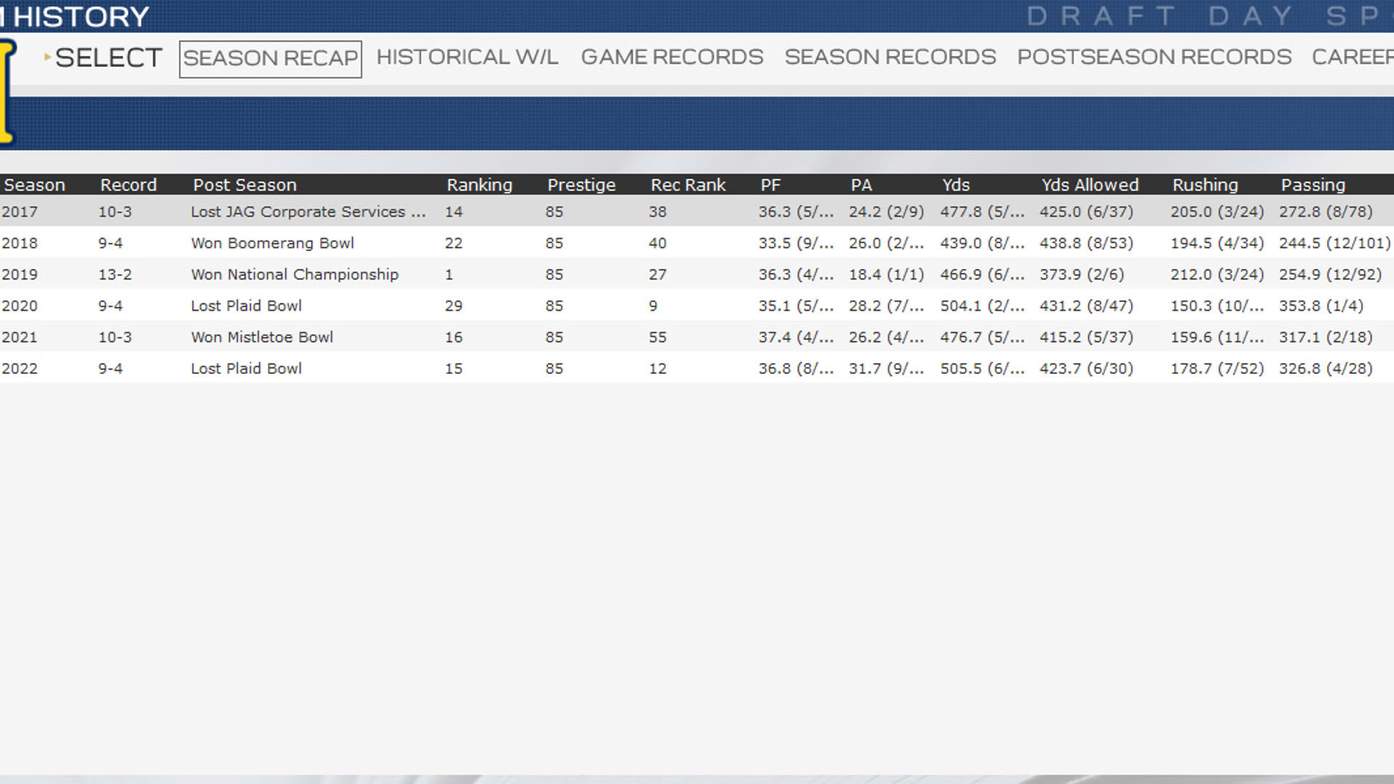Select the 2022 season row
Screen dimensions: 1394x784
point(697,367)
